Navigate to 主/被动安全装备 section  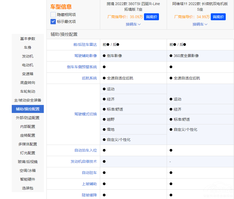click(x=28, y=100)
